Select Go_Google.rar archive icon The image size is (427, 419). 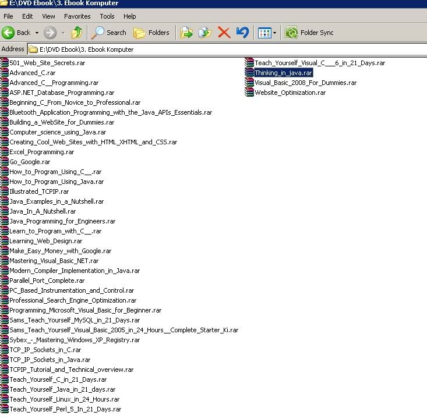4,162
